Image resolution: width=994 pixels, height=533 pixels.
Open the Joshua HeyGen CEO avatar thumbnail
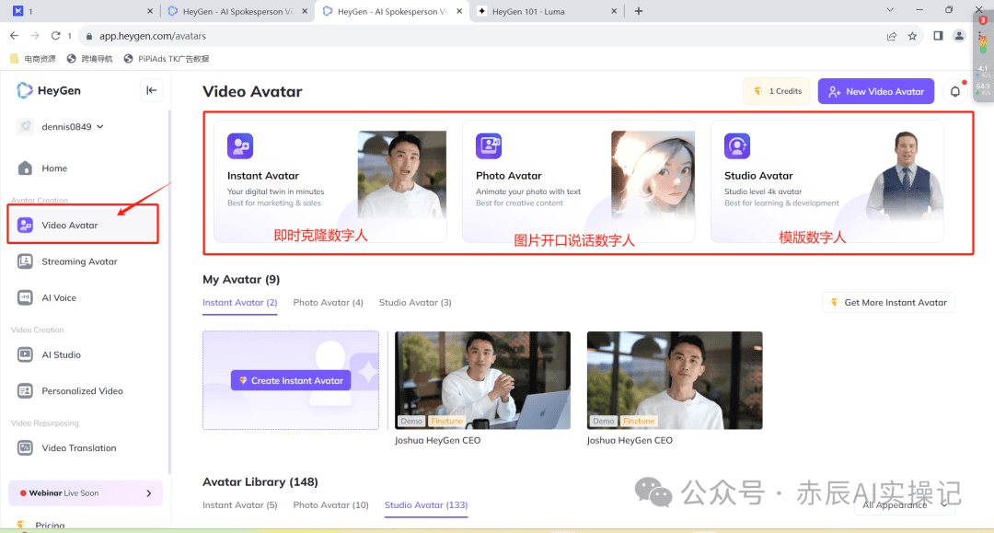482,380
